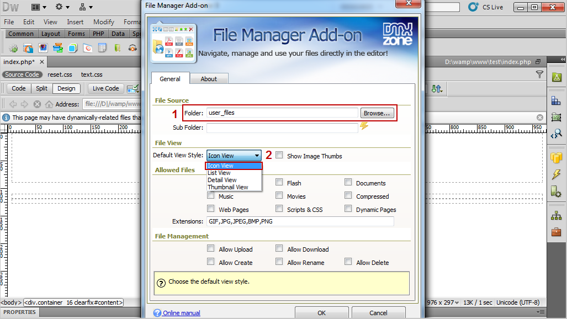Enable the Show Image Thumbs checkbox
The width and height of the screenshot is (567, 319).
pos(279,155)
